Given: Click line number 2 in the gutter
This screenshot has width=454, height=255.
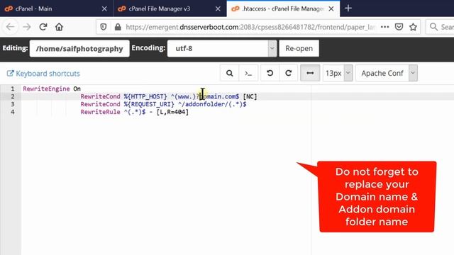Looking at the screenshot, I should 13,96.
